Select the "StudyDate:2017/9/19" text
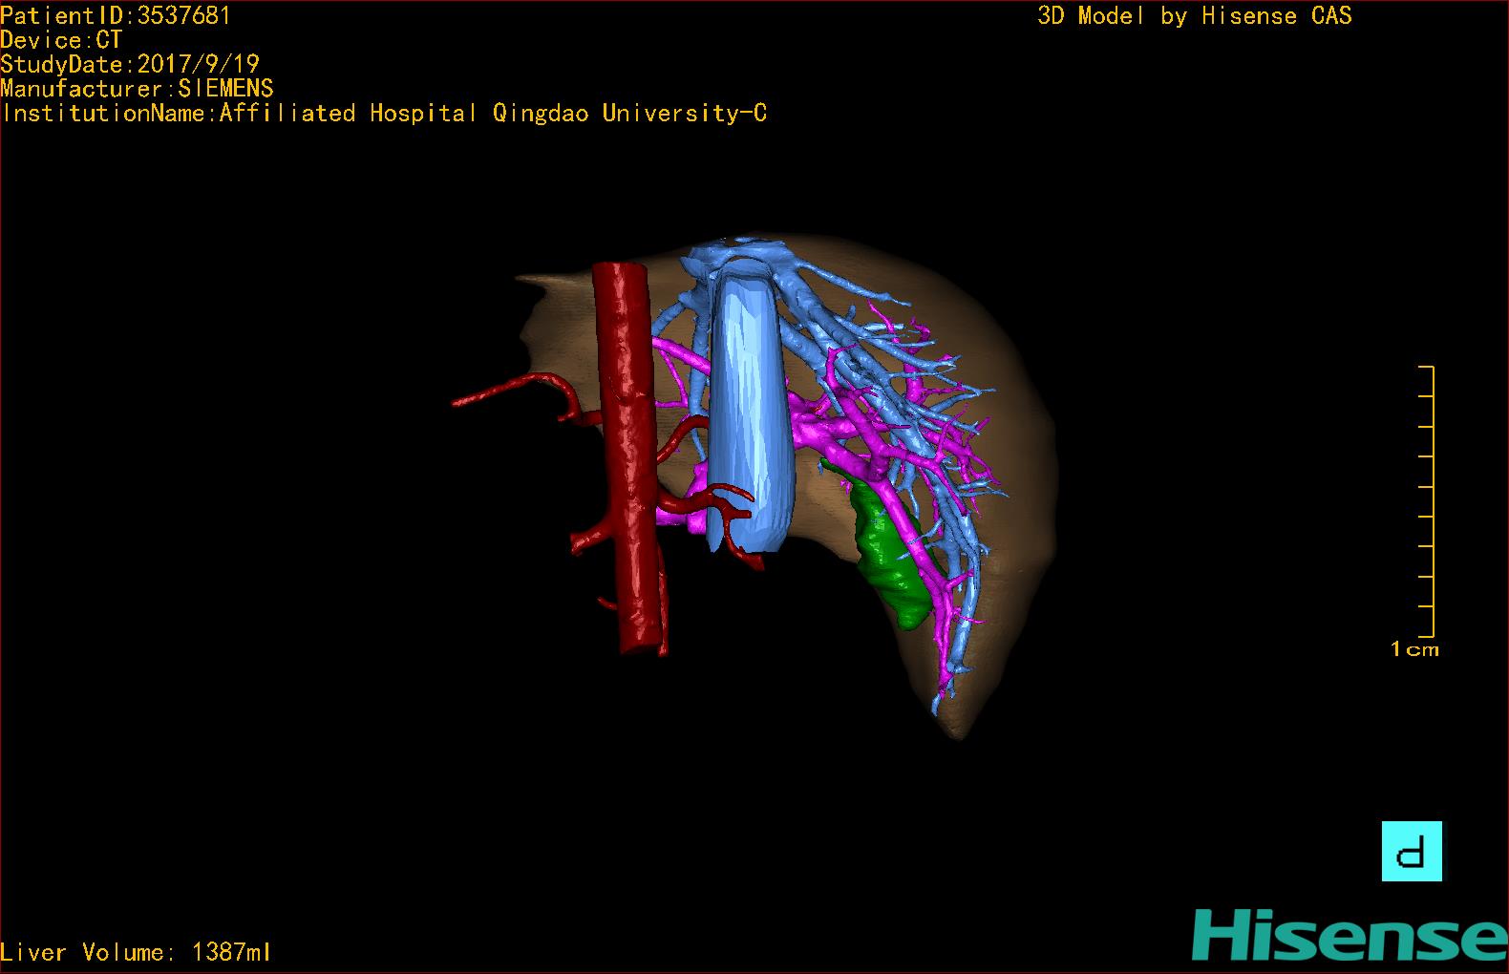Viewport: 1509px width, 974px height. [130, 64]
